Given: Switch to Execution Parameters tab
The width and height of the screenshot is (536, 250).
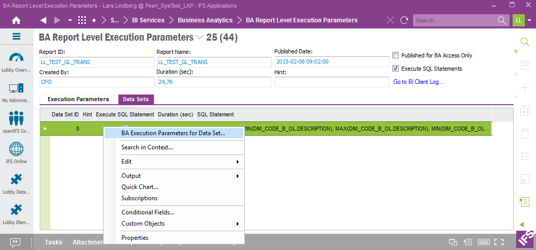Looking at the screenshot, I should 78,99.
